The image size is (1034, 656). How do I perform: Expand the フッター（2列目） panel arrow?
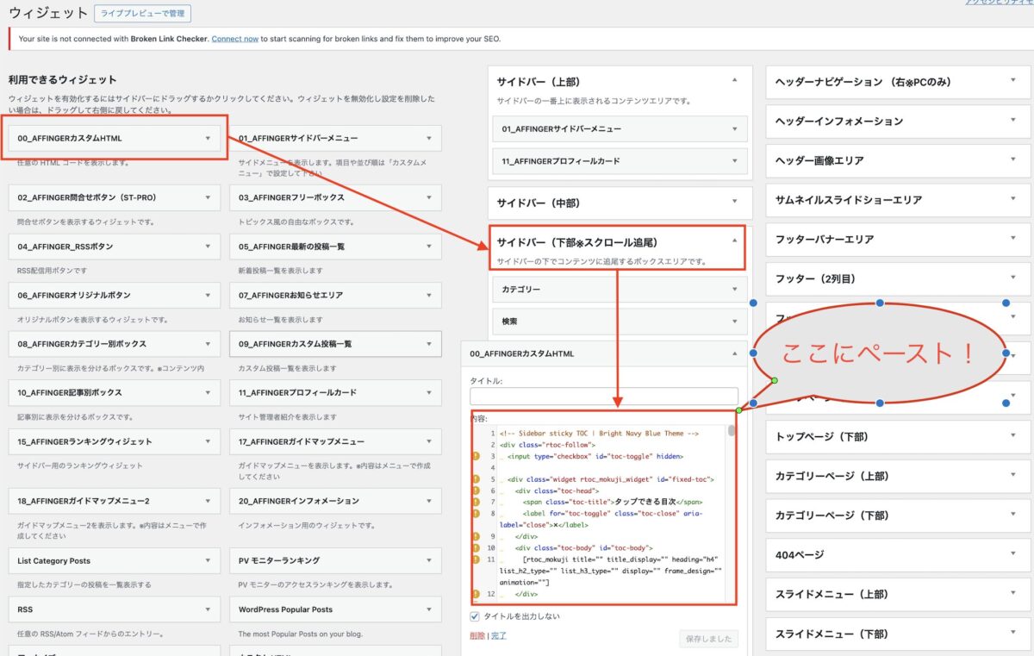(1014, 278)
